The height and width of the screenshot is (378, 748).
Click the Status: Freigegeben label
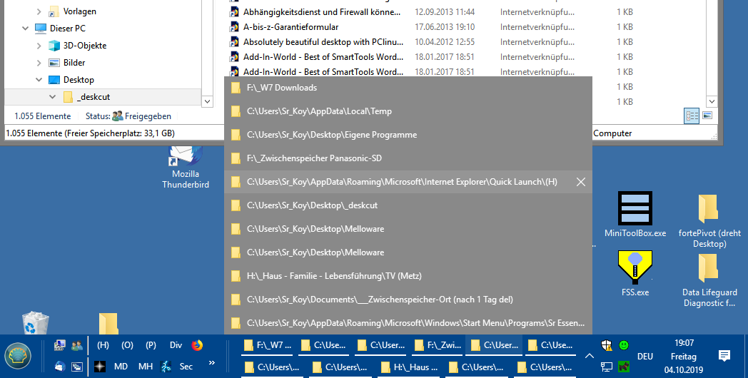click(x=128, y=116)
